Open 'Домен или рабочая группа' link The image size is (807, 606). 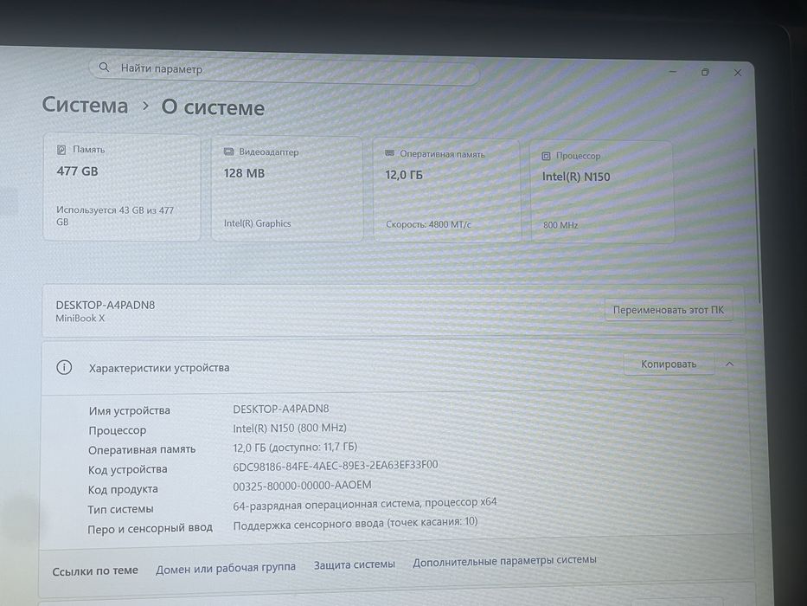pyautogui.click(x=226, y=568)
